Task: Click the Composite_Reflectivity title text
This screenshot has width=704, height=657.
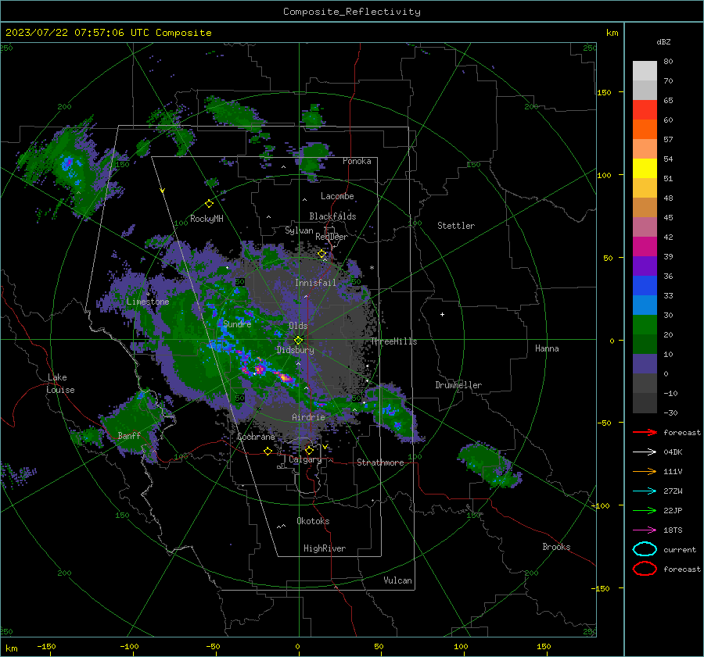Action: [x=351, y=12]
